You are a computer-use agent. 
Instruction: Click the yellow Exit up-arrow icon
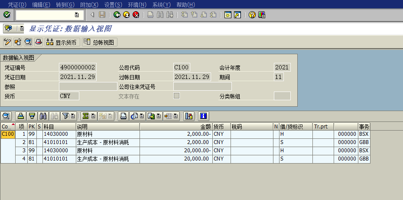(127, 15)
